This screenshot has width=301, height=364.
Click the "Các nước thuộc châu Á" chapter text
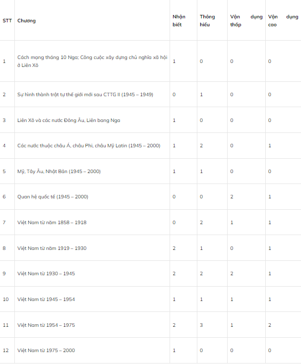89,146
